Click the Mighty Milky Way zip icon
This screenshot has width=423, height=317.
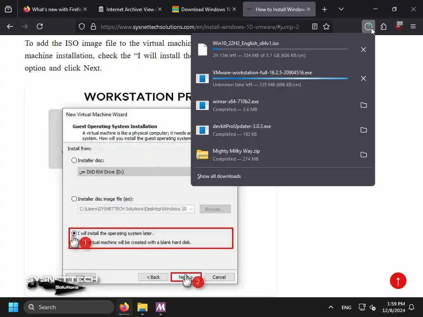202,155
